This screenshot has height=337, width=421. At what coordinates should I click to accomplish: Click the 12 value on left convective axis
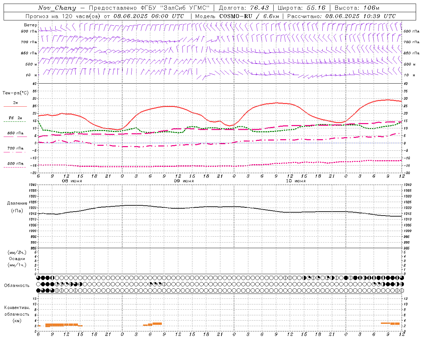(x=35, y=298)
